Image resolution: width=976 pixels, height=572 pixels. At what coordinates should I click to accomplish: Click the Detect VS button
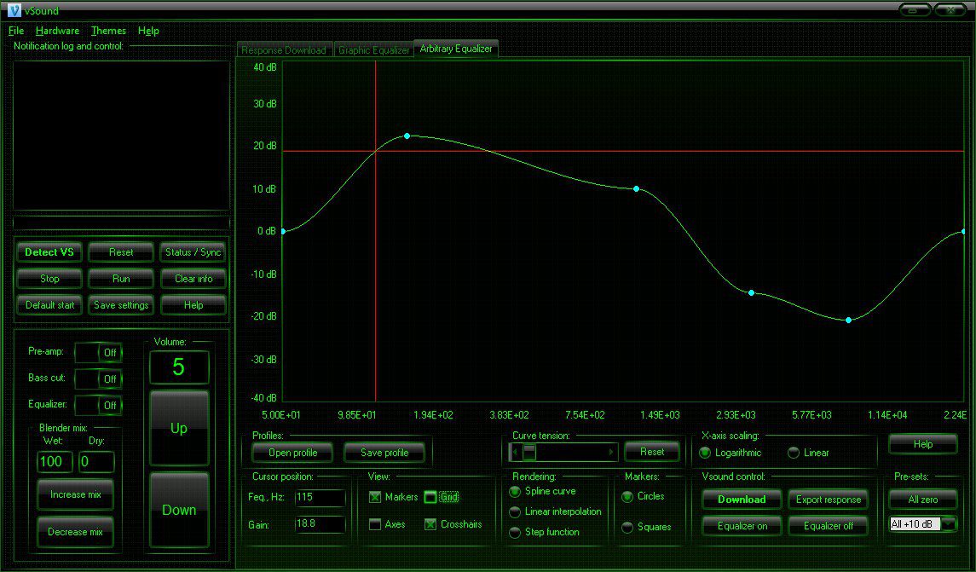pyautogui.click(x=49, y=252)
